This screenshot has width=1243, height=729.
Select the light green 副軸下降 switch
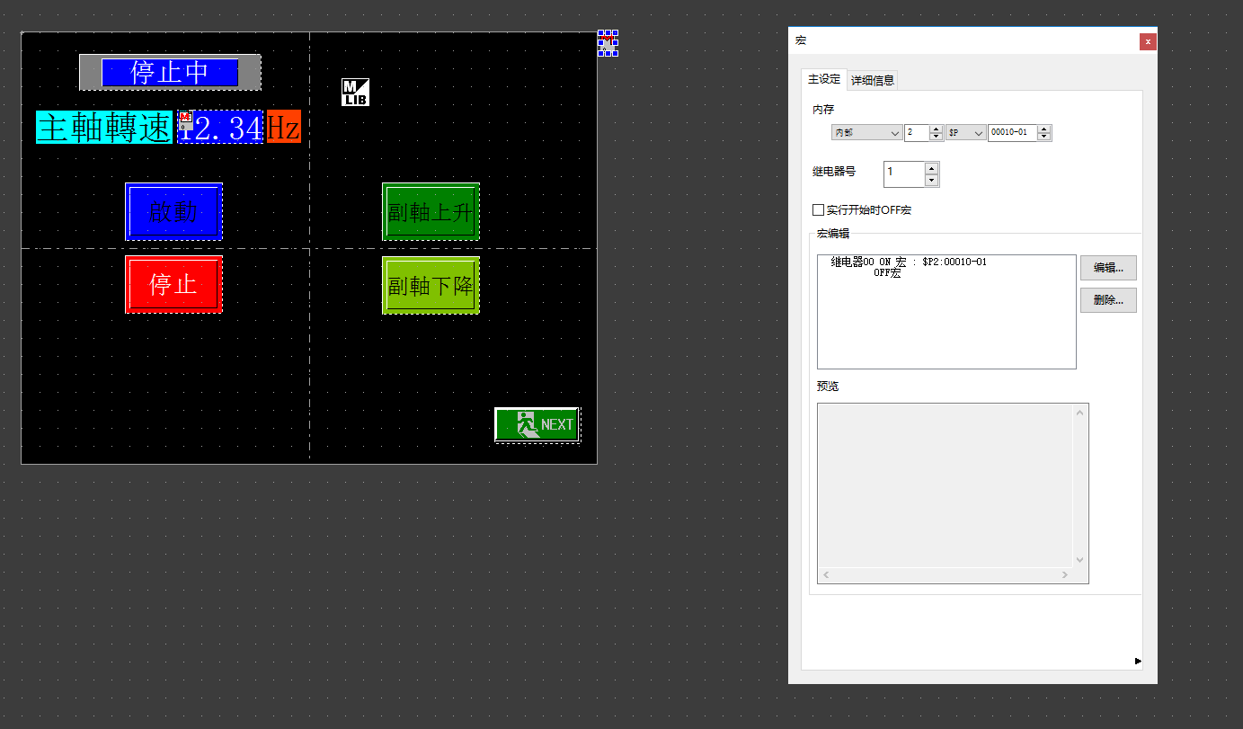tap(431, 286)
